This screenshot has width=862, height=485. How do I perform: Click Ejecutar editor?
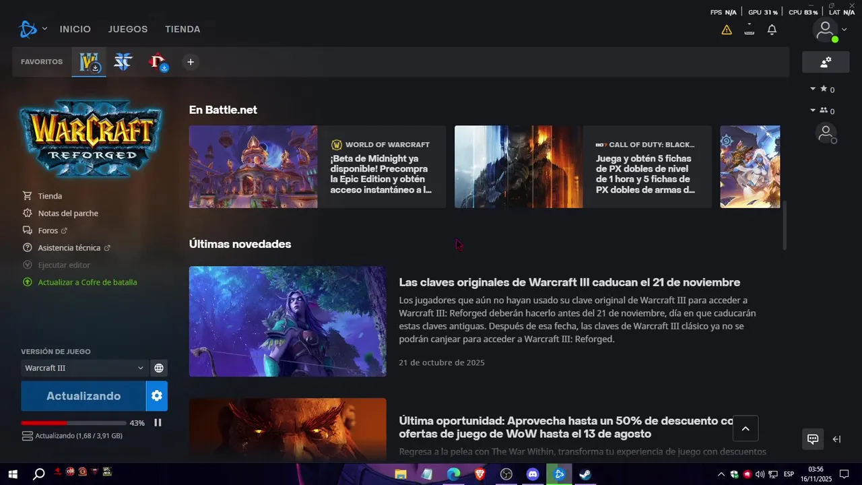click(x=64, y=265)
